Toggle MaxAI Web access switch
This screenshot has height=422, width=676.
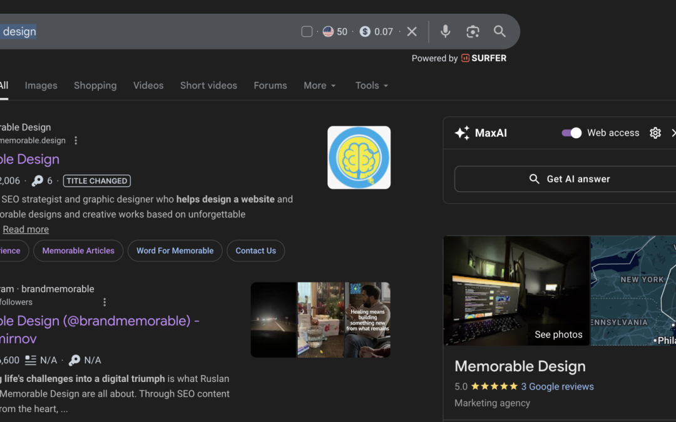[x=571, y=133]
